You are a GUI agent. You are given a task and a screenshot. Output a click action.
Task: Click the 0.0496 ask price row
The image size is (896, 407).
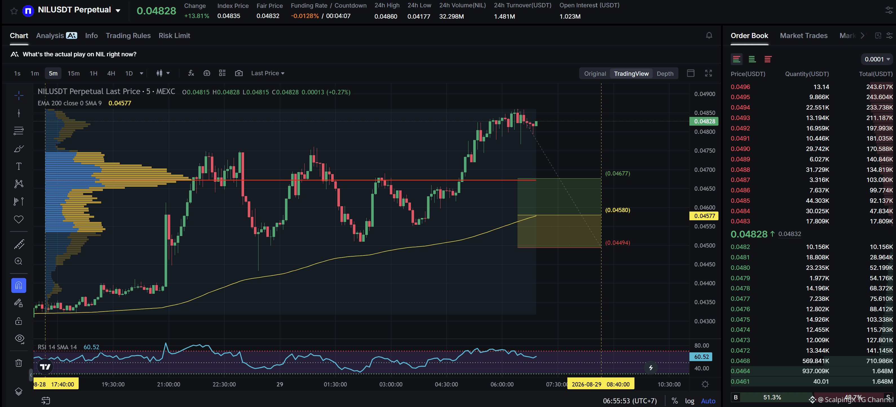coord(811,87)
